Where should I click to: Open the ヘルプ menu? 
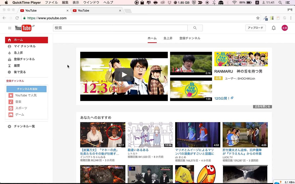coord(108,3)
